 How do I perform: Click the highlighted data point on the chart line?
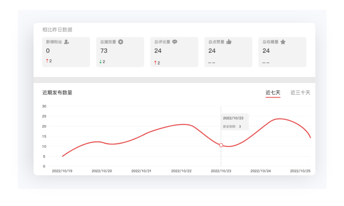221,145
